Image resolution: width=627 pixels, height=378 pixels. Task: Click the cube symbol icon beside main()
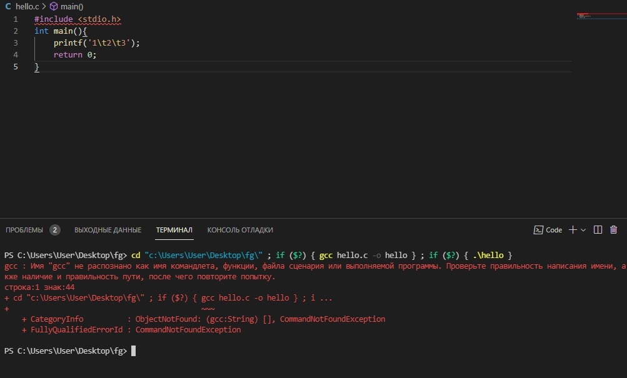click(54, 6)
